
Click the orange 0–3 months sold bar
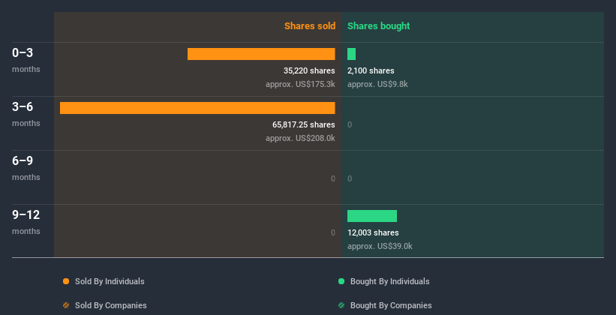[x=261, y=54]
